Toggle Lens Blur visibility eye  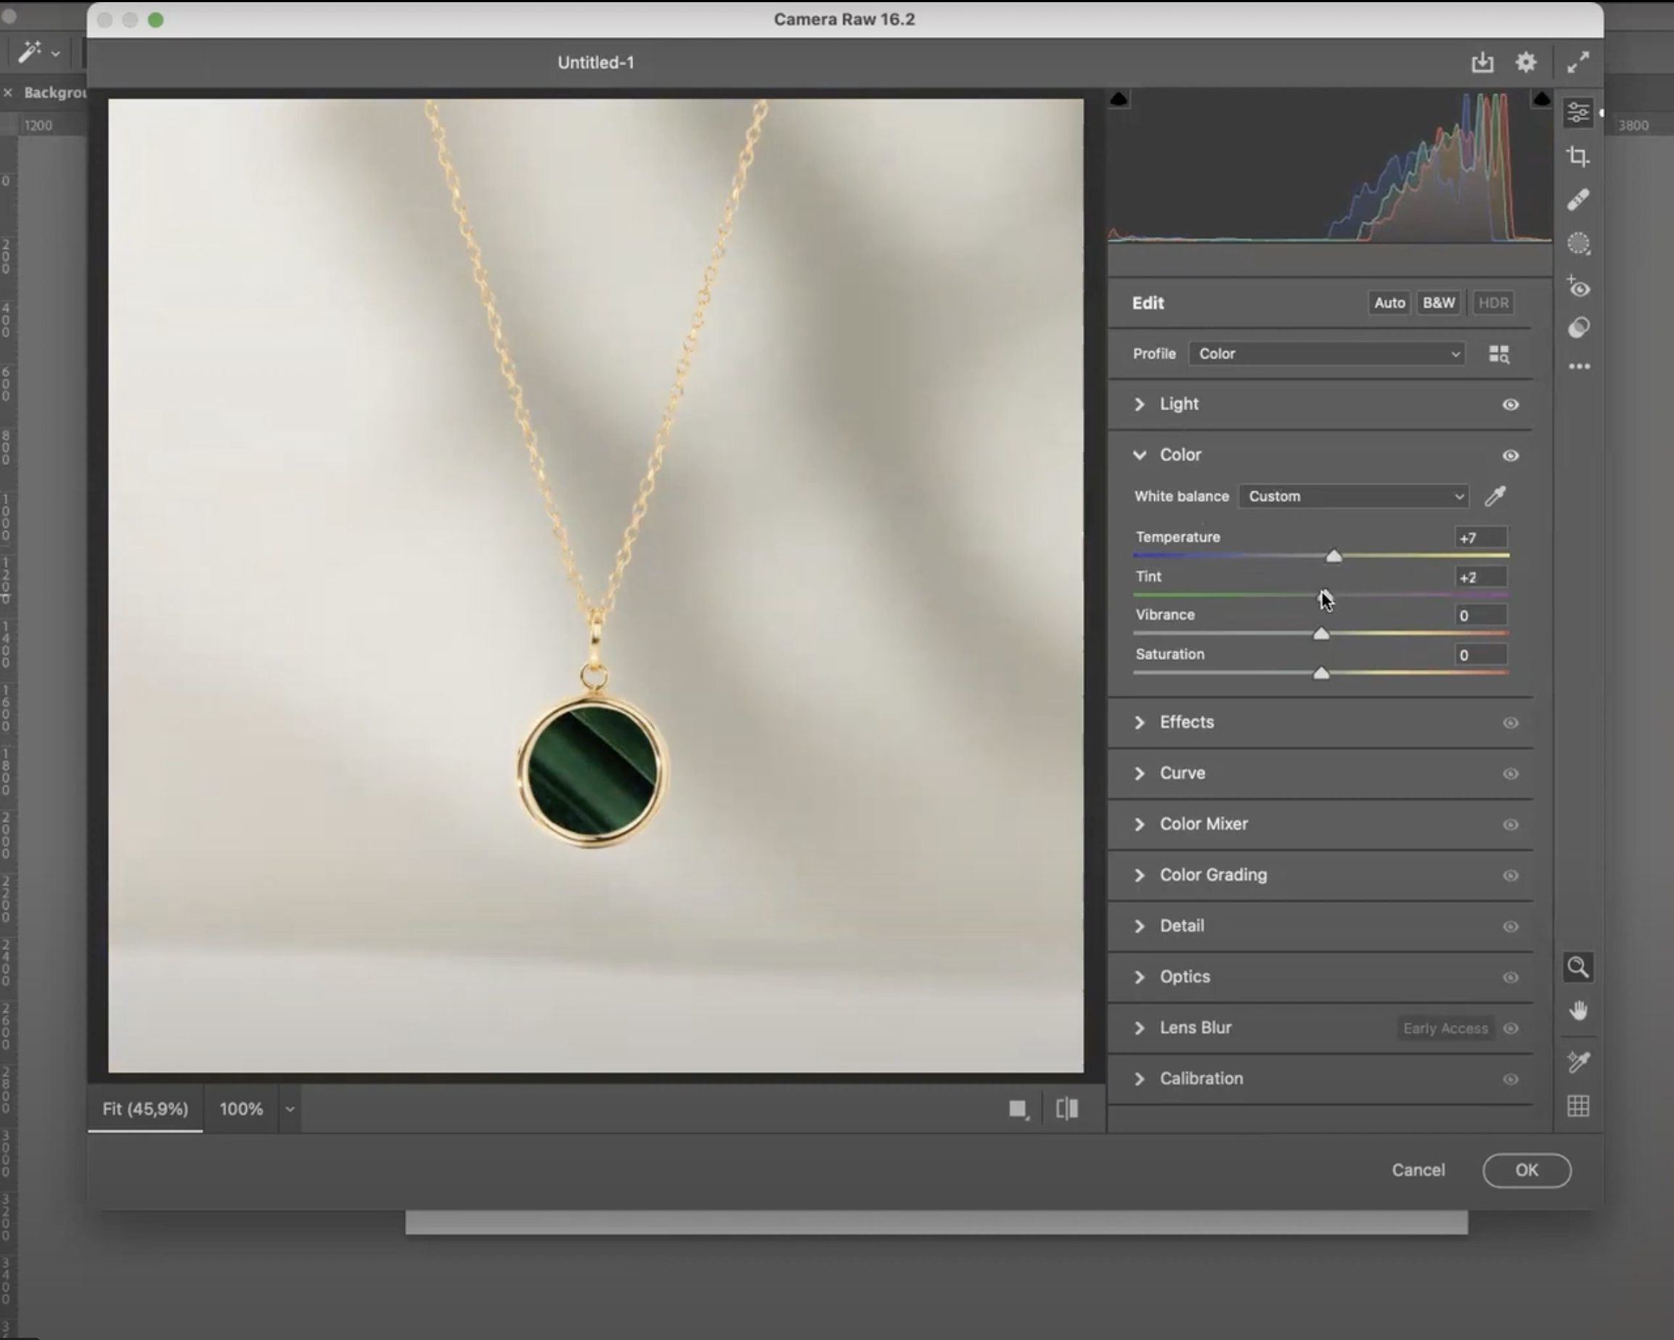1510,1029
